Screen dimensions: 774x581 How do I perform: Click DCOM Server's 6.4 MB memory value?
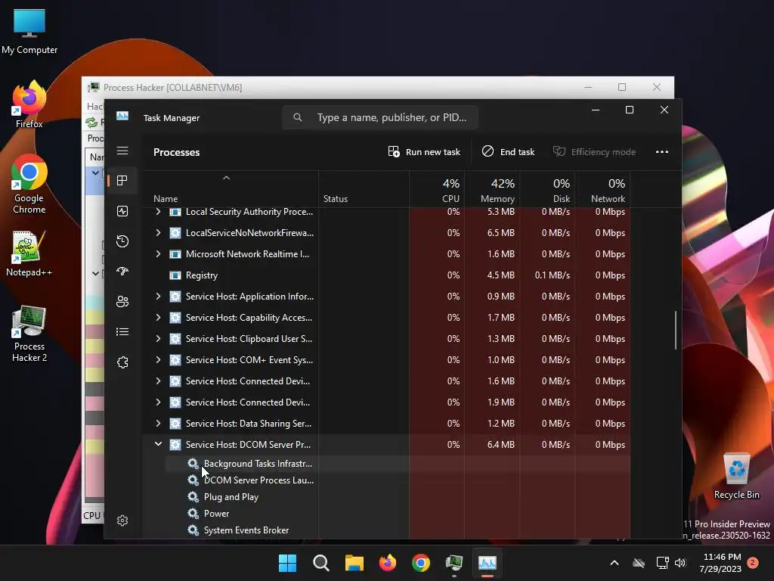point(500,445)
